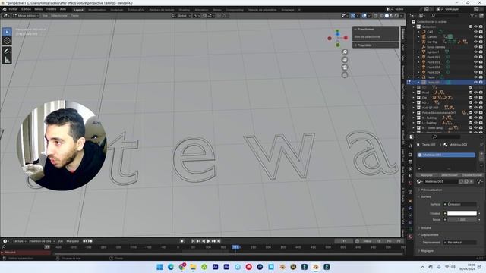Open the Blender application menu icon

tap(5, 9)
